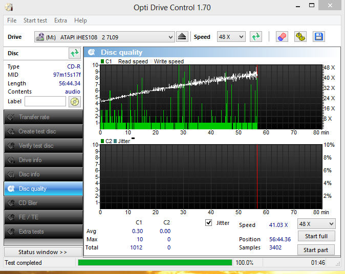This screenshot has height=274, width=345.
Task: Open the Start test menu
Action: 35,20
